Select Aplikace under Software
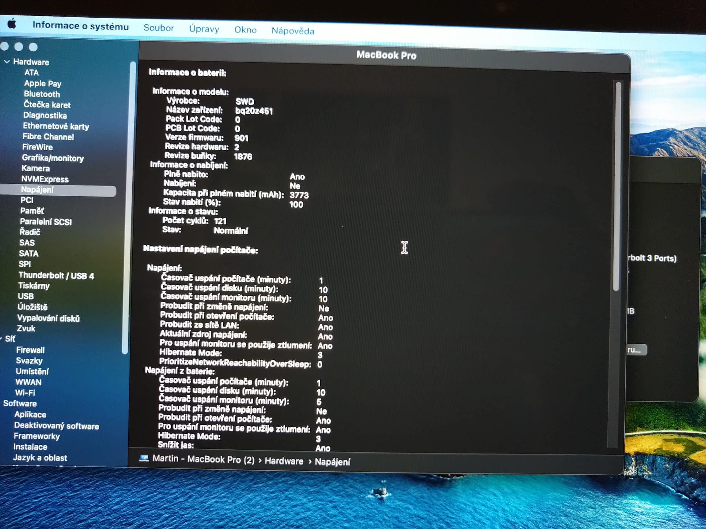706x529 pixels. (30, 415)
